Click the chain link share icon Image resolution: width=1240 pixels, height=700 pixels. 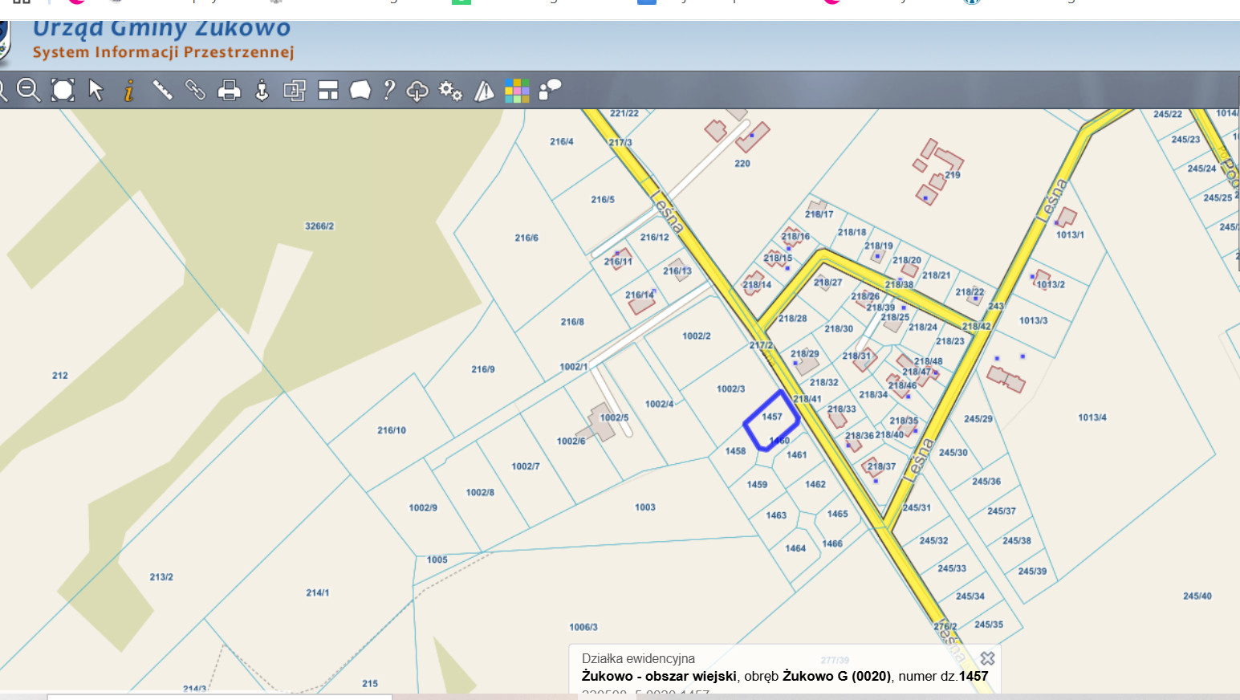(195, 90)
